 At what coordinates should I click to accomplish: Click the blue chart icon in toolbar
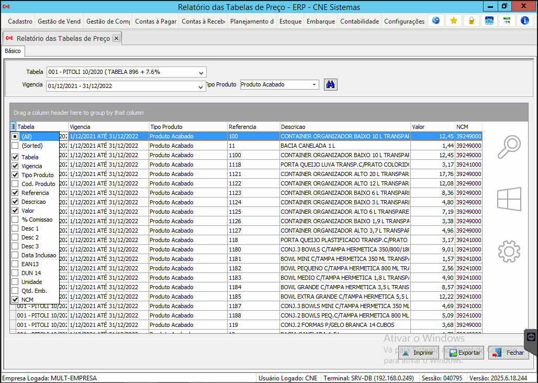pyautogui.click(x=489, y=21)
